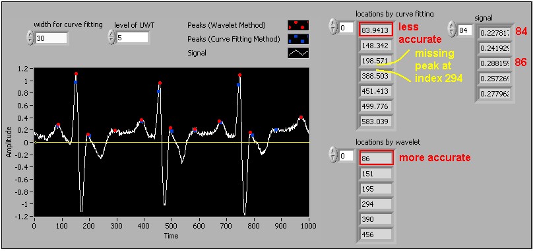
Task: Click the width for curve fitting stepper control
Action: coord(30,38)
